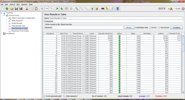Screen dimensions: 185x100
Task: Save the test plan with floppy icon
Action: (x=16, y=9)
